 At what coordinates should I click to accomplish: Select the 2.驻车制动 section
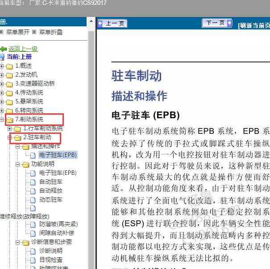click(37, 137)
